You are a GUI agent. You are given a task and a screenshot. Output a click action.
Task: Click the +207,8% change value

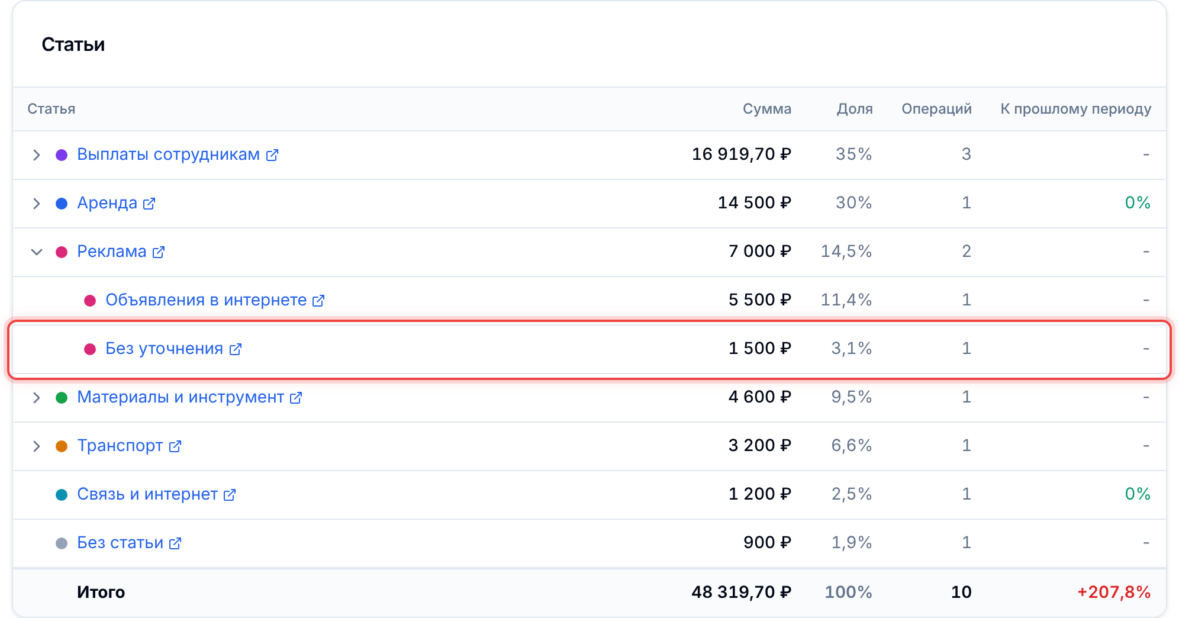point(1114,592)
